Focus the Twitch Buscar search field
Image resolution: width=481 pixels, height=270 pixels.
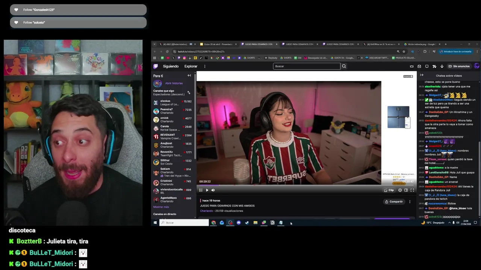coord(307,66)
